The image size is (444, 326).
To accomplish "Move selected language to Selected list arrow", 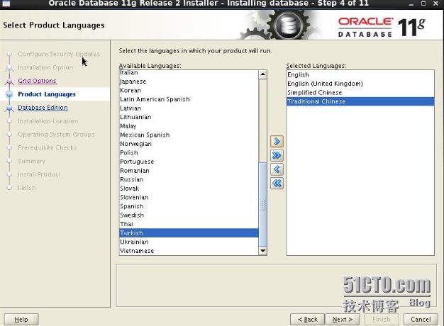I will pyautogui.click(x=277, y=141).
